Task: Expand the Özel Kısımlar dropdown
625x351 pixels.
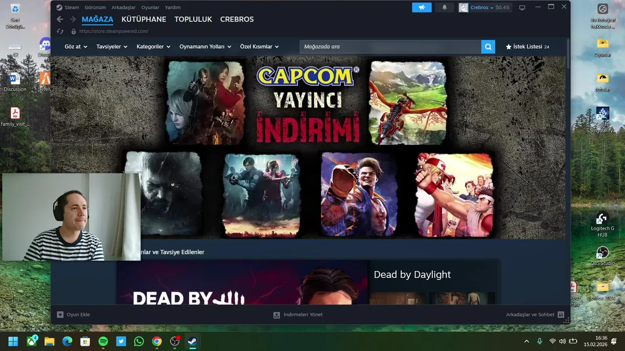Action: [259, 47]
